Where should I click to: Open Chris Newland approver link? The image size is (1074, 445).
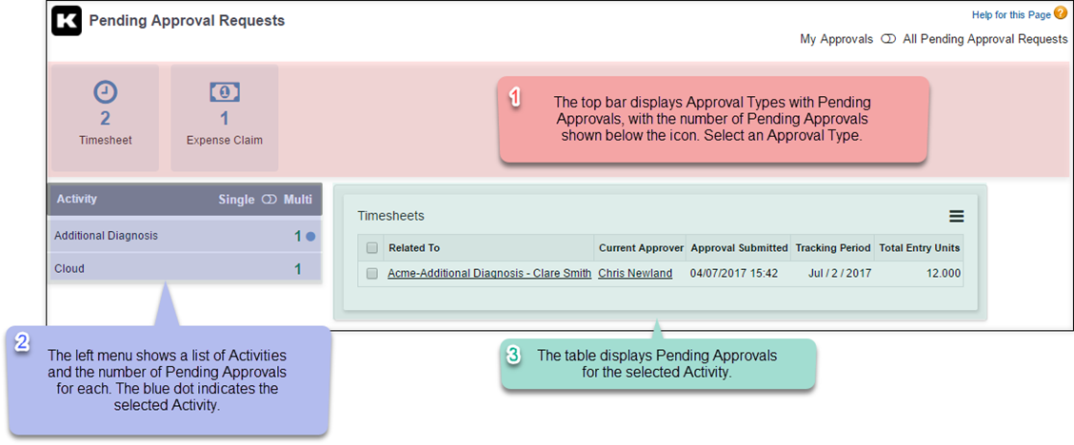pos(635,274)
